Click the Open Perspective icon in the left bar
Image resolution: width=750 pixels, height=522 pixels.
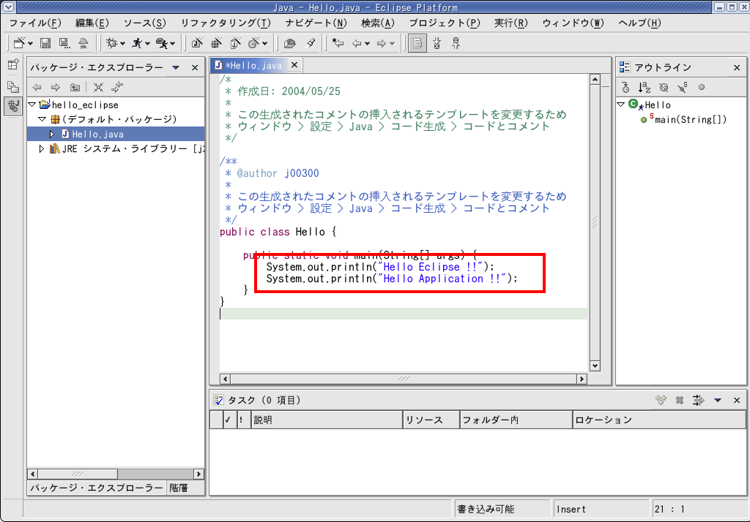(x=13, y=64)
